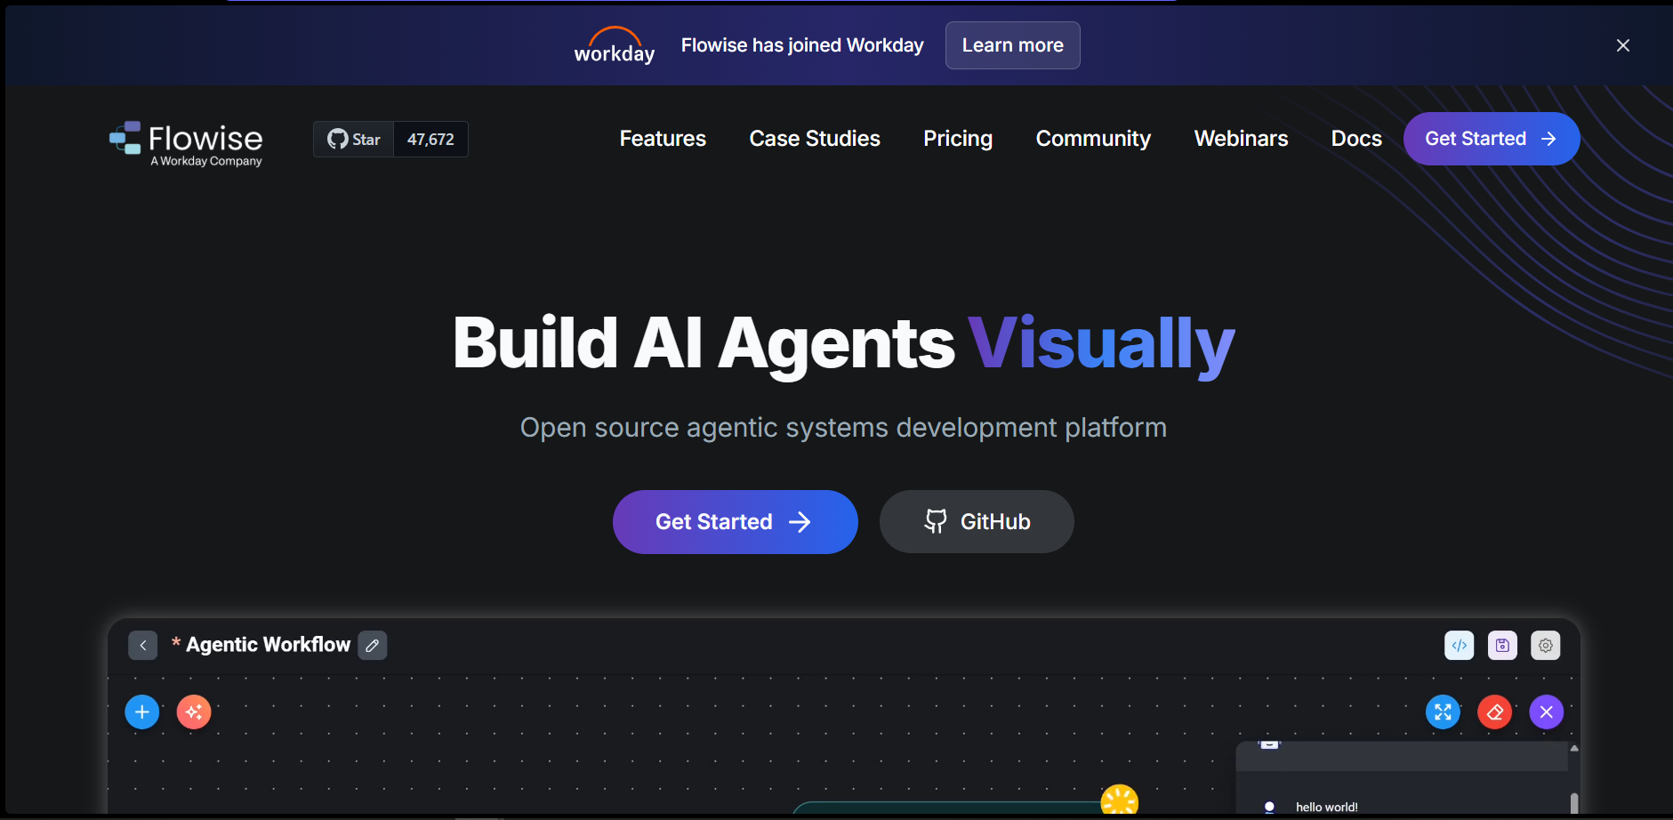This screenshot has width=1673, height=820.
Task: Click the red eraser clear-chat icon
Action: pyautogui.click(x=1495, y=711)
